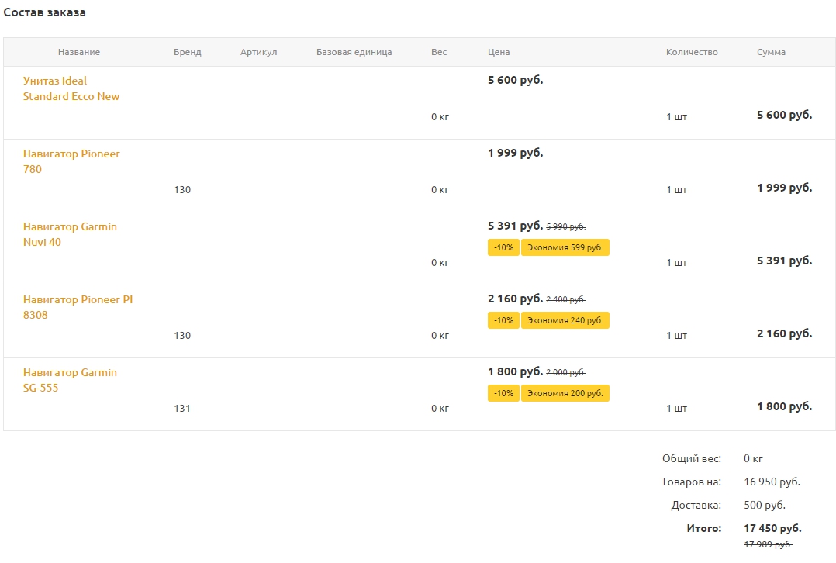The image size is (836, 563).
Task: Select the Цена column header
Action: [499, 52]
